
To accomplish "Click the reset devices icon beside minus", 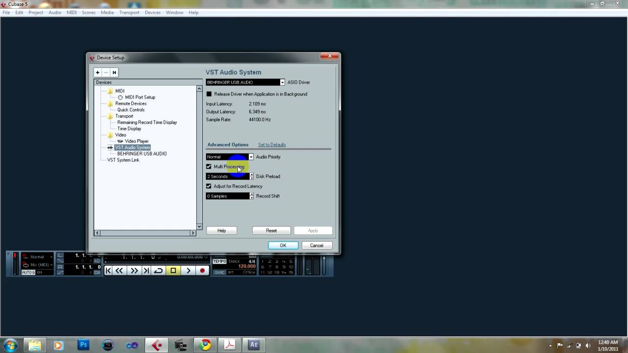I will click(x=114, y=73).
